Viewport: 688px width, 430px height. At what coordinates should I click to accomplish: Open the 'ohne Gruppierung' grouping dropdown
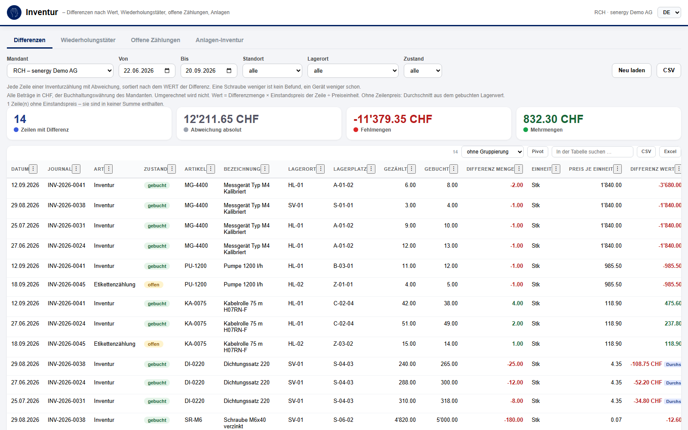coord(492,152)
